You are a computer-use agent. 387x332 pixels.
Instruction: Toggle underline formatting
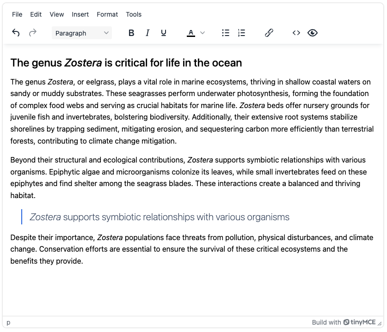pyautogui.click(x=164, y=33)
